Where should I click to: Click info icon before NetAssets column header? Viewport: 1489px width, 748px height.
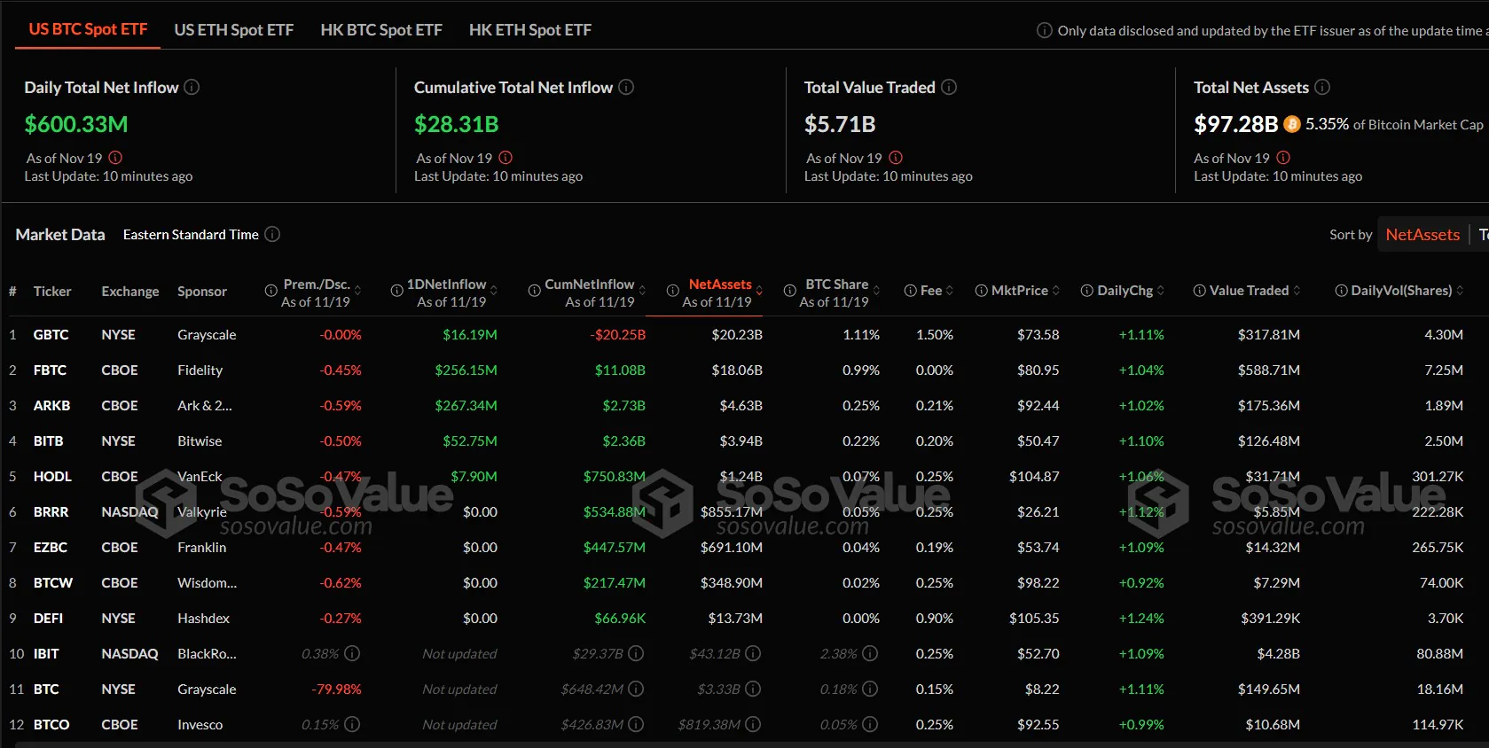[673, 291]
